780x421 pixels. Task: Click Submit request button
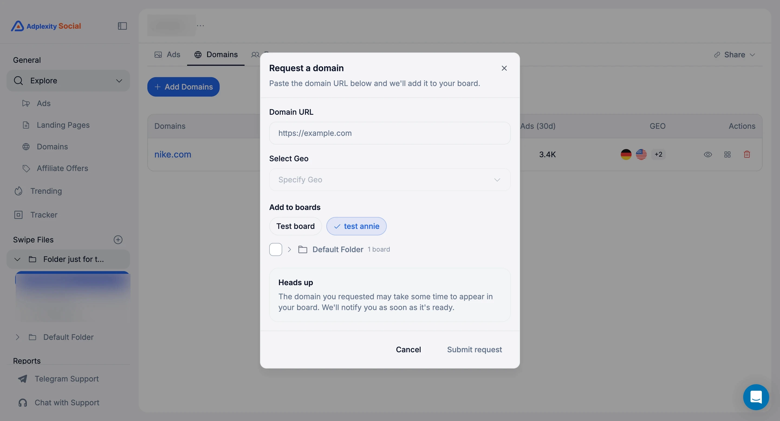coord(474,350)
